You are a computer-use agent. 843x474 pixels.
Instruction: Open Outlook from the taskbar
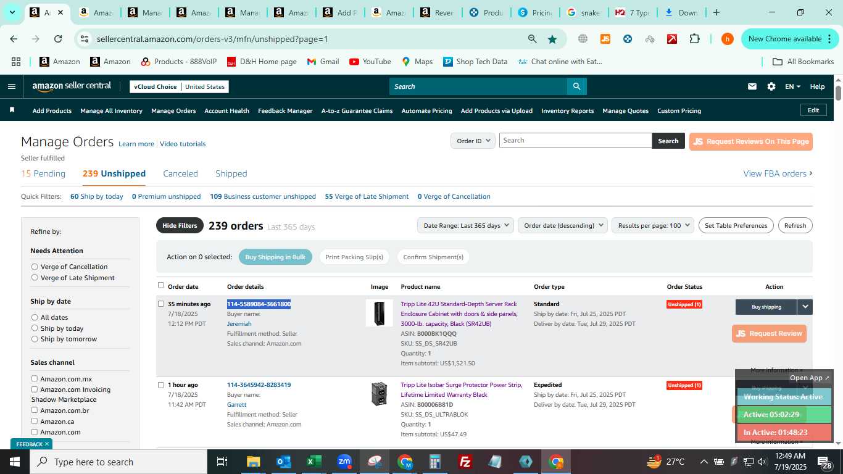tap(283, 462)
